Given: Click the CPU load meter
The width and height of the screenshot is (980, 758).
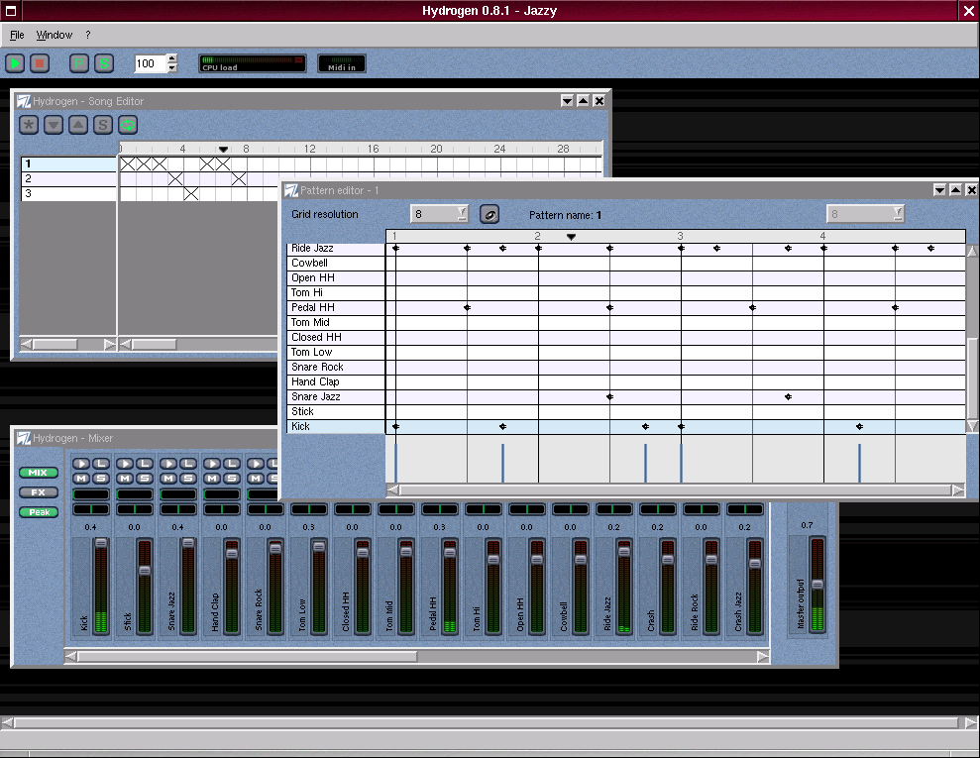Looking at the screenshot, I should 253,63.
